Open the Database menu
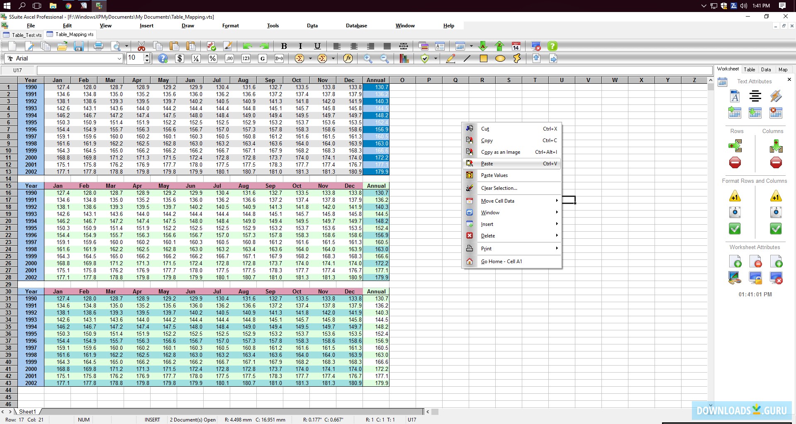 356,25
